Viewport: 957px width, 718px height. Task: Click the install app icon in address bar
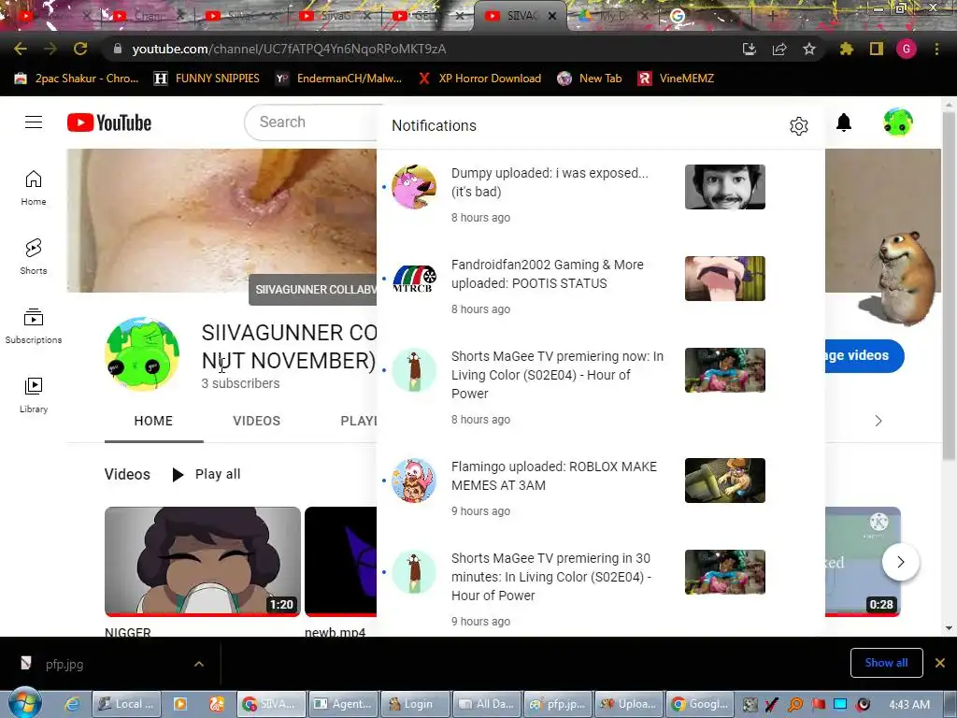(x=750, y=49)
